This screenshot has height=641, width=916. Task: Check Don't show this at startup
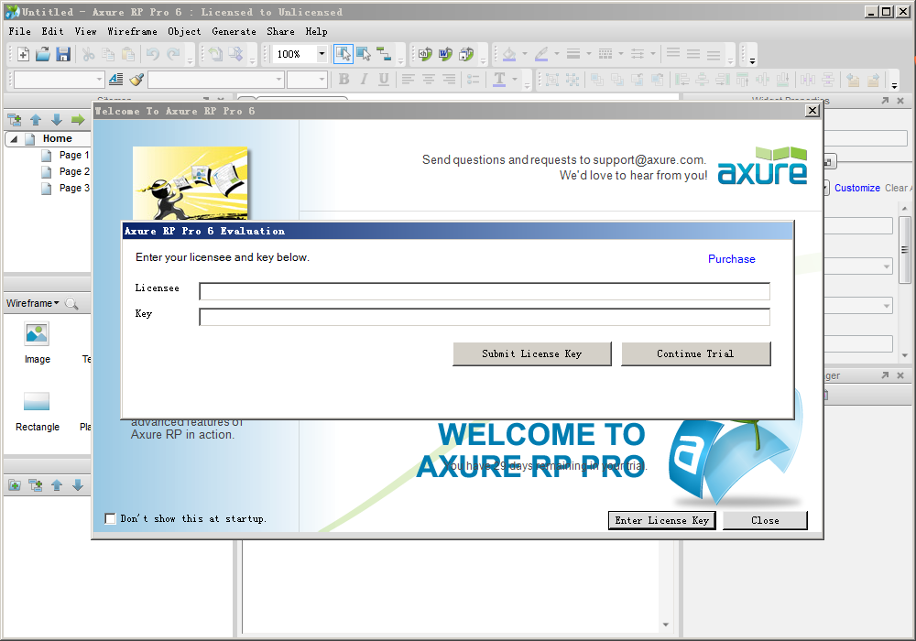[110, 518]
